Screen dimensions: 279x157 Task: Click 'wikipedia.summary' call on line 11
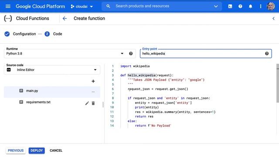coord(162,112)
